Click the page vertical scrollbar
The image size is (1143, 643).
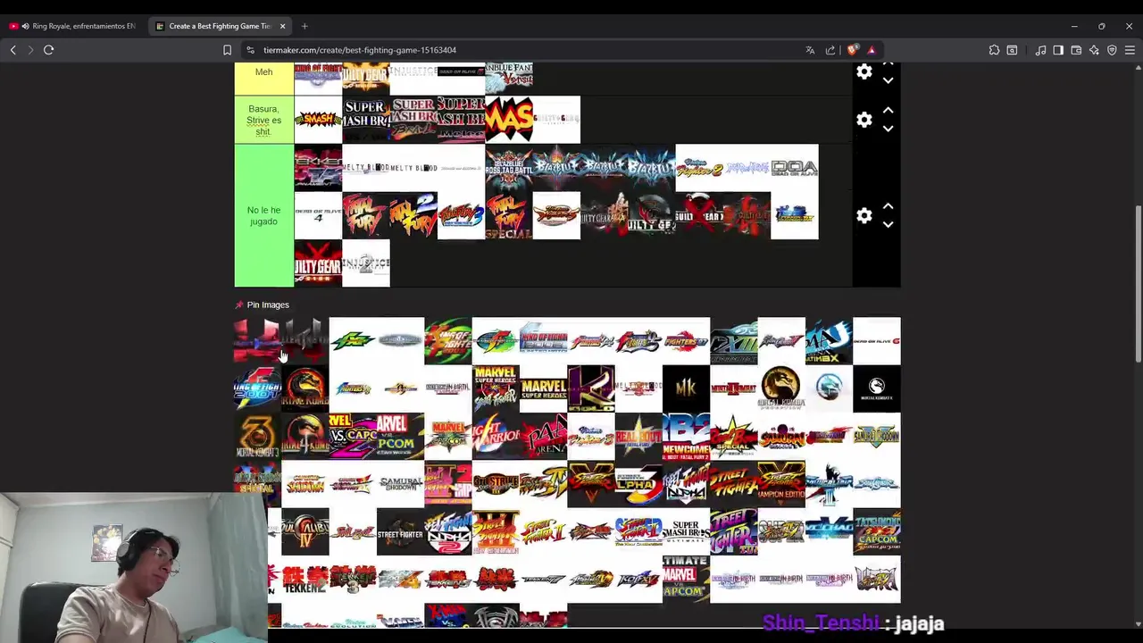[x=1137, y=284]
